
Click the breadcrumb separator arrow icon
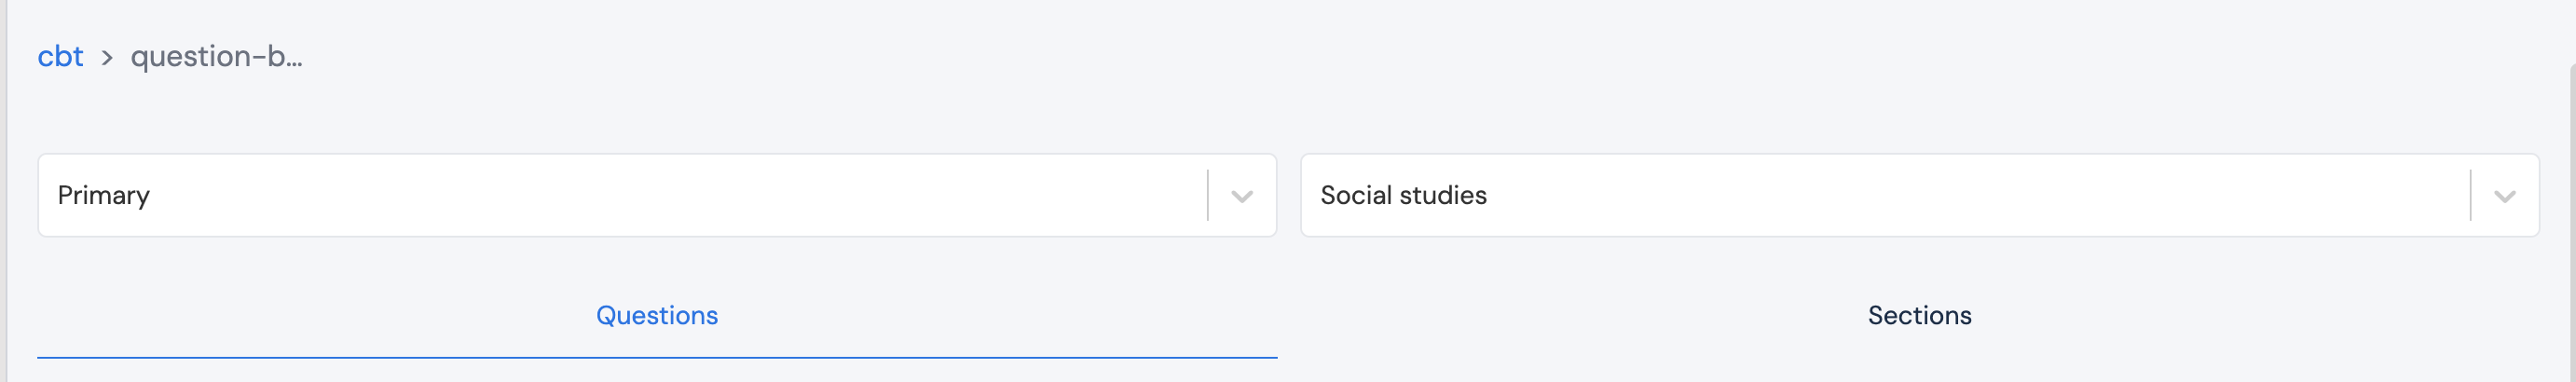tap(107, 58)
